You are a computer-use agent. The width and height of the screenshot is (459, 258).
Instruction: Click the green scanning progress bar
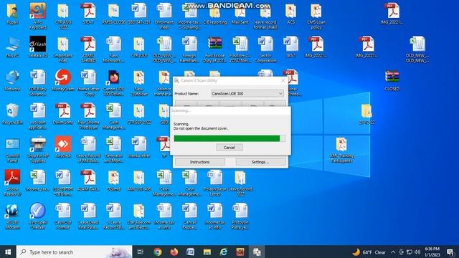click(x=227, y=138)
